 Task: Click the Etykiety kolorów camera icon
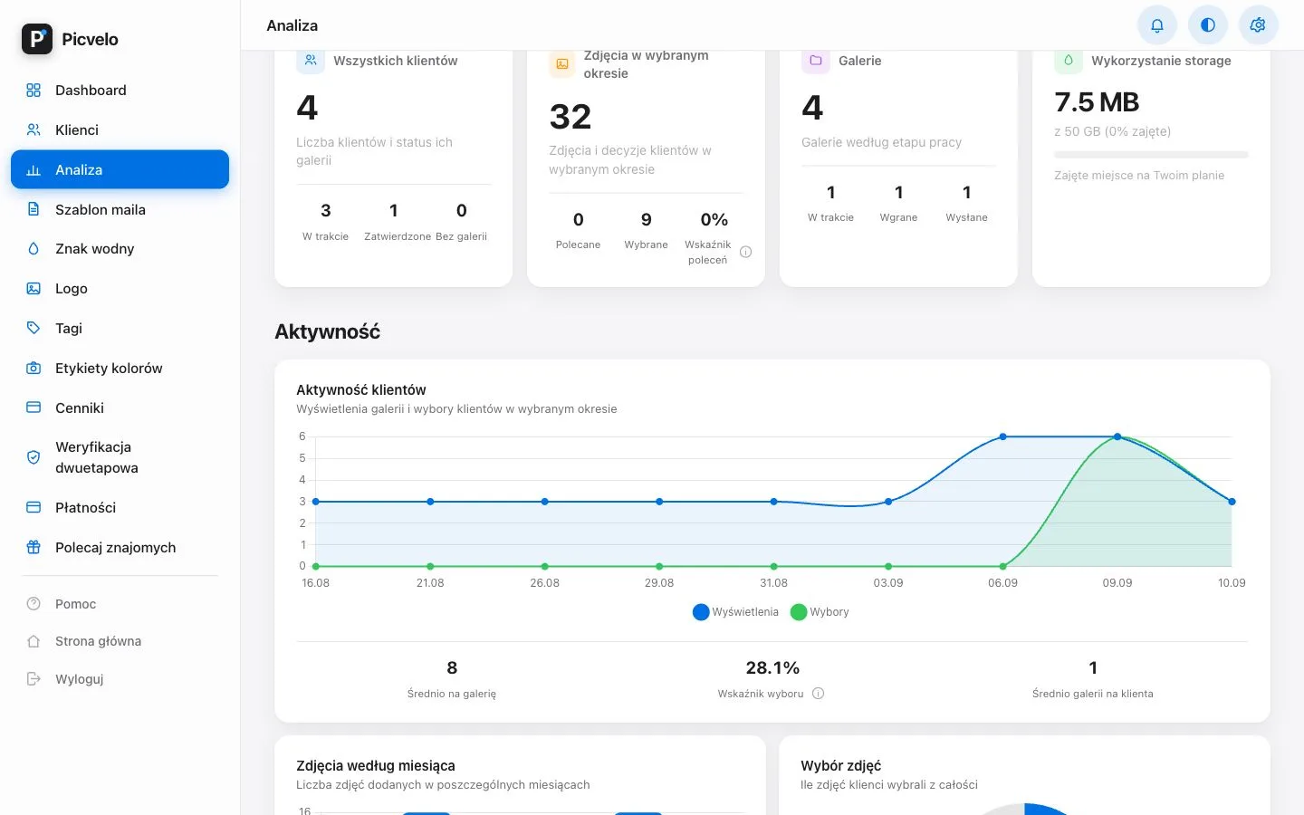click(x=34, y=369)
